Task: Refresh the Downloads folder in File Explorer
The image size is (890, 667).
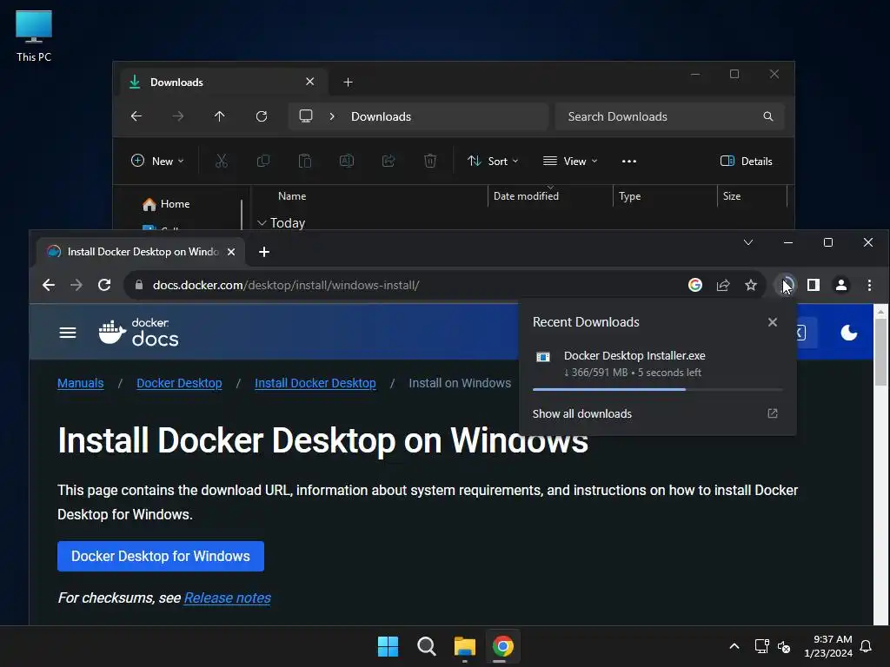Action: pos(262,116)
